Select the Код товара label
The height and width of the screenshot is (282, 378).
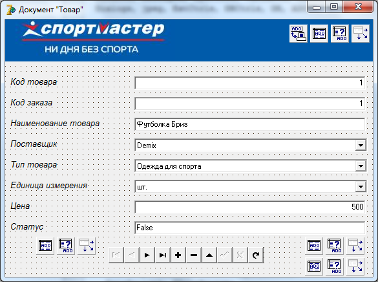click(34, 81)
